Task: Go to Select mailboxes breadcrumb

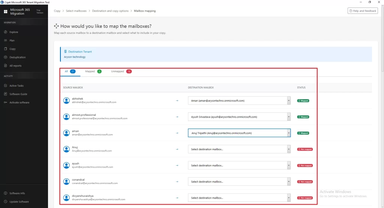Action: [x=76, y=11]
